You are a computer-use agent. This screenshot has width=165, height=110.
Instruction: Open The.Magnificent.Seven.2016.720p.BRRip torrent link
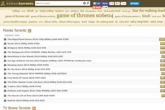pos(38,39)
